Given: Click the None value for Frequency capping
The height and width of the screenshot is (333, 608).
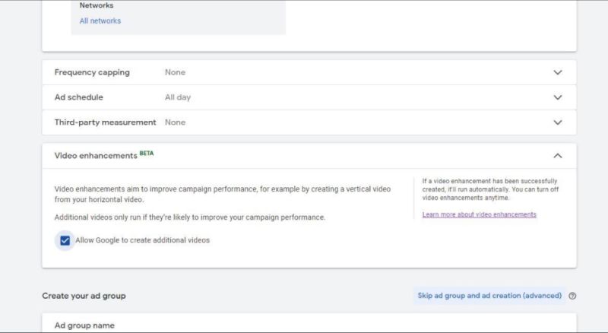Looking at the screenshot, I should point(175,73).
